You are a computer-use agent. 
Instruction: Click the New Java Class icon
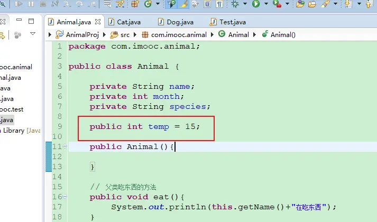tap(148, 4)
